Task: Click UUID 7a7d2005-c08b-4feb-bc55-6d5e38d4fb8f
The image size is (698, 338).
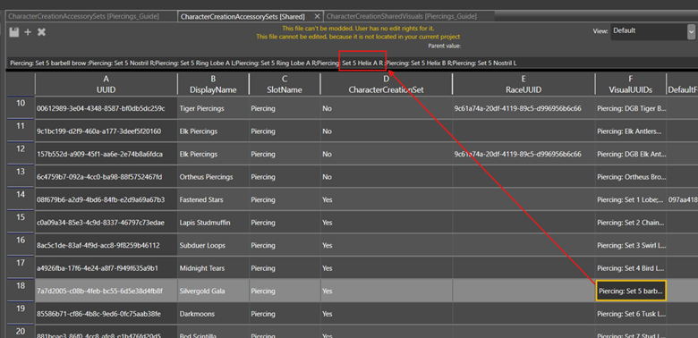Action: coord(106,292)
